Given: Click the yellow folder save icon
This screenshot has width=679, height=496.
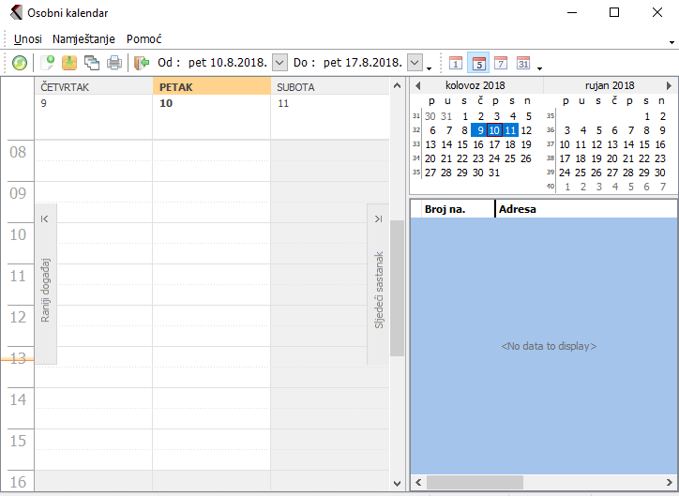Looking at the screenshot, I should pyautogui.click(x=69, y=63).
